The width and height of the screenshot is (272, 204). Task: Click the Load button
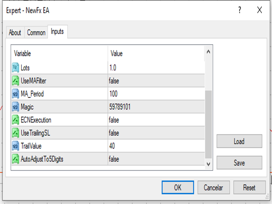239,141
